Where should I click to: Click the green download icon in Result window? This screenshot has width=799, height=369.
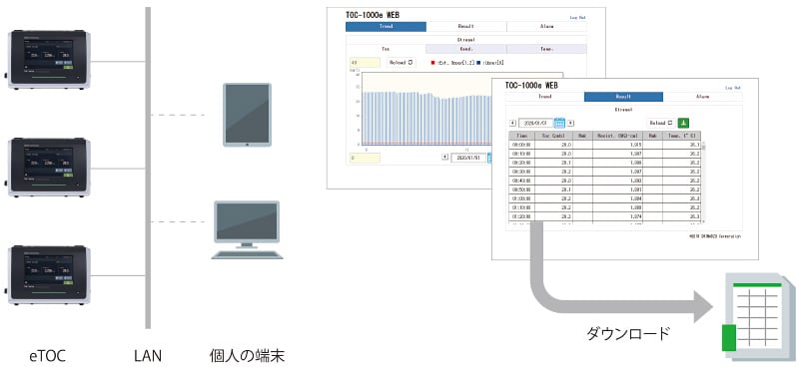click(683, 123)
